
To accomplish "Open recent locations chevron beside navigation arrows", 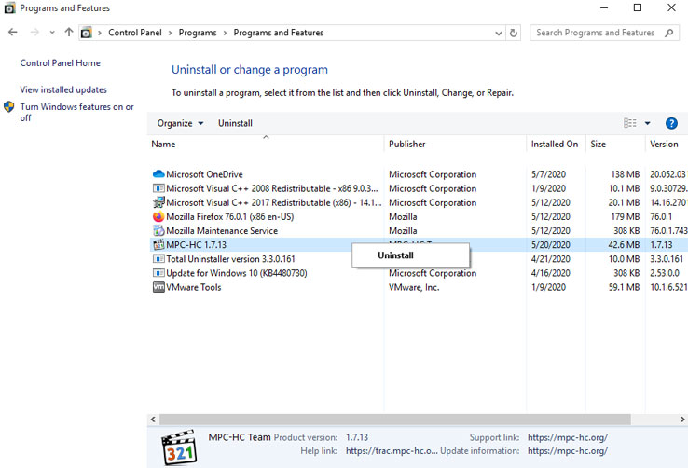I will coord(52,33).
